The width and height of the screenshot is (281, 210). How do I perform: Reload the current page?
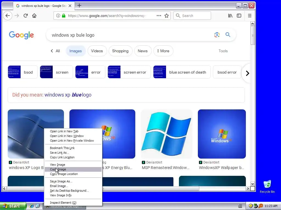click(26, 16)
